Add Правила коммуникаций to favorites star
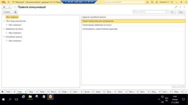This screenshot has height=105, width=188. [x=15, y=7]
